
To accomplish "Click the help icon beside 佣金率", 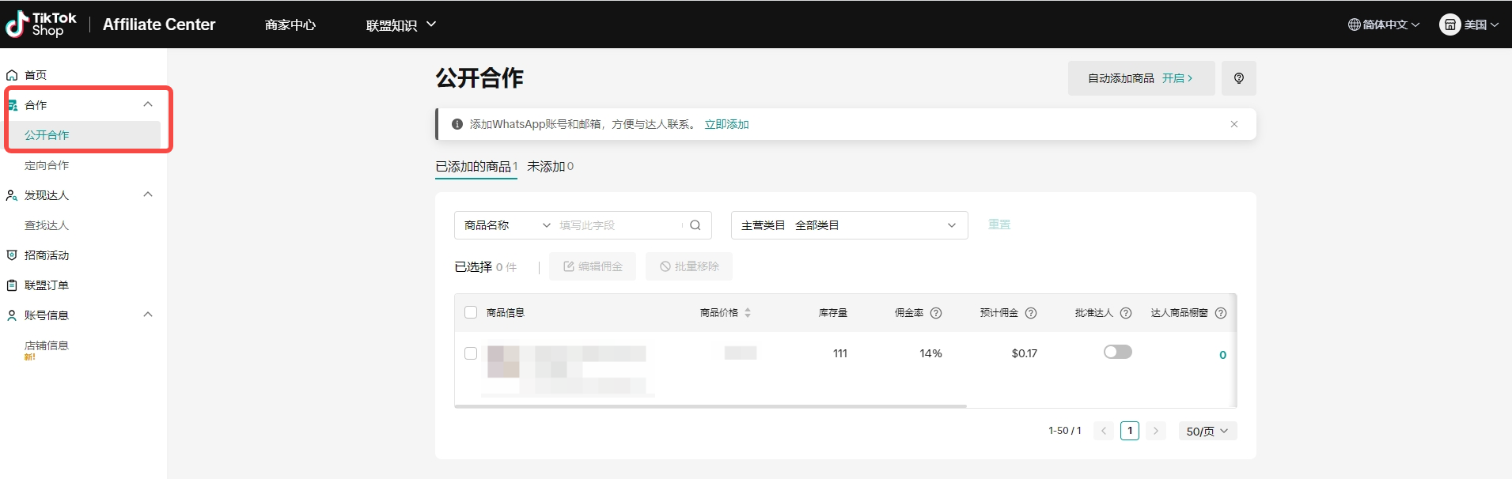I will tap(936, 313).
